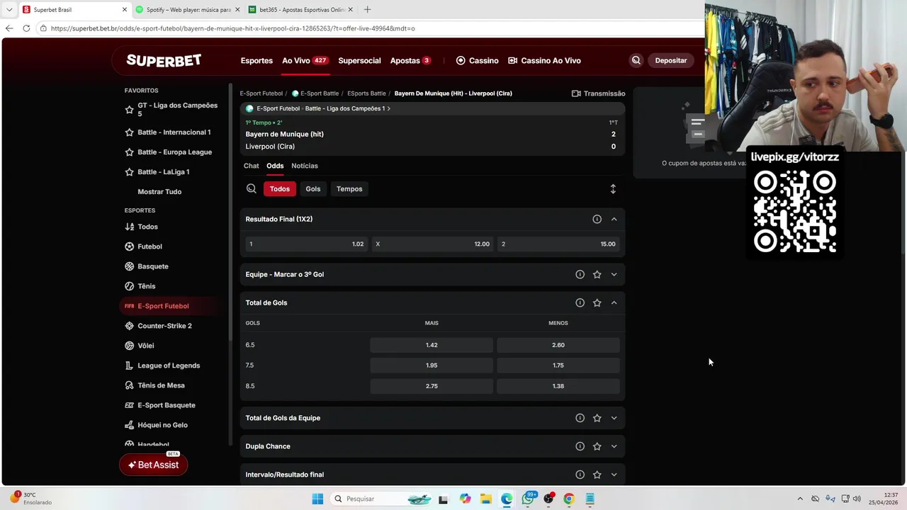This screenshot has width=907, height=510.
Task: Show info for Total de Gols
Action: [580, 302]
